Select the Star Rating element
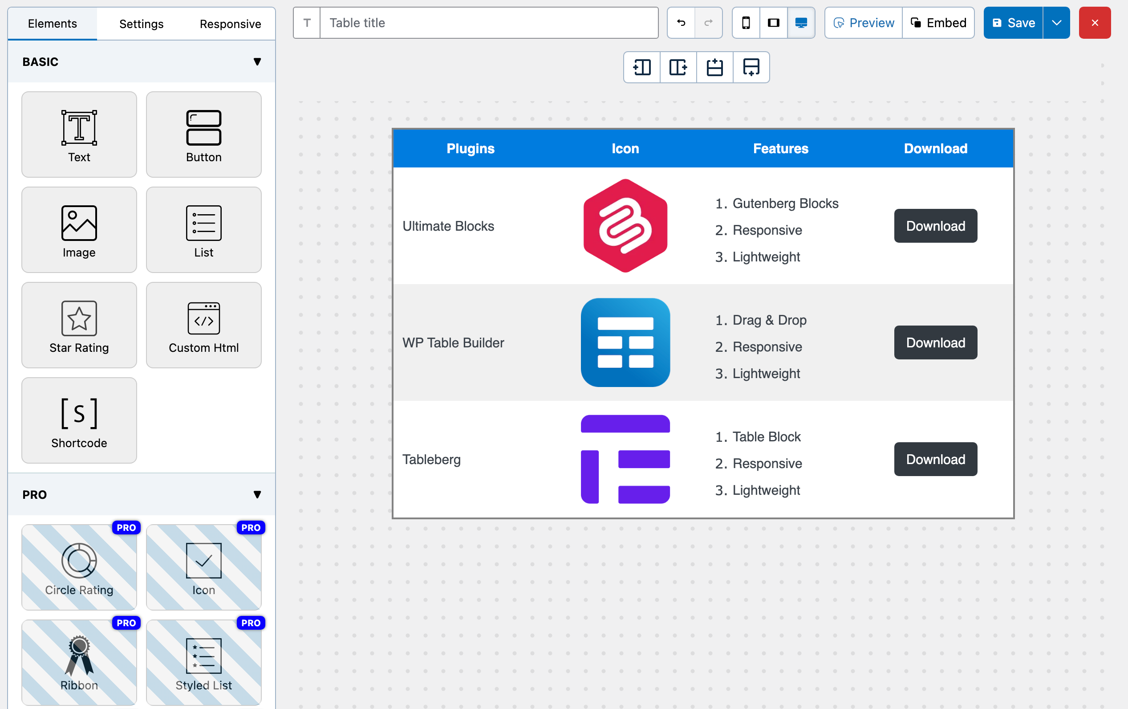The width and height of the screenshot is (1128, 709). click(x=79, y=325)
